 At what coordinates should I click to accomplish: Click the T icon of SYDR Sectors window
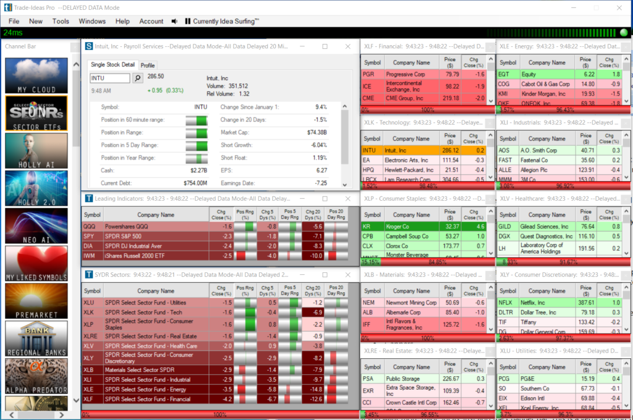coord(89,275)
